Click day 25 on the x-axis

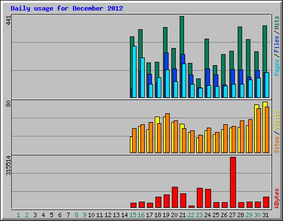tap(216, 215)
